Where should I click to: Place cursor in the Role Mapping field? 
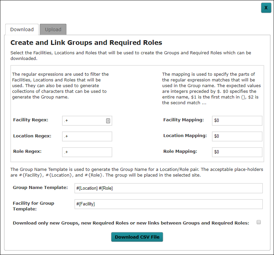pyautogui.click(x=237, y=152)
